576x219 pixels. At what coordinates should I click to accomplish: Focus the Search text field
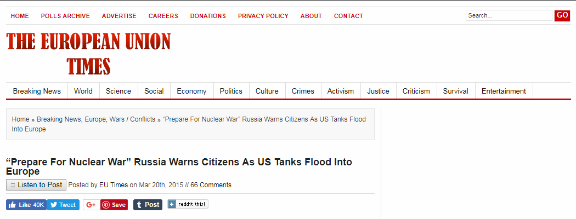[x=509, y=15]
